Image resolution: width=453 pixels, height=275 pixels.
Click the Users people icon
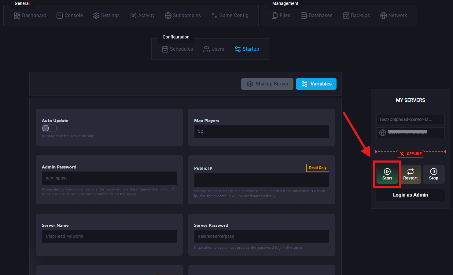(207, 49)
